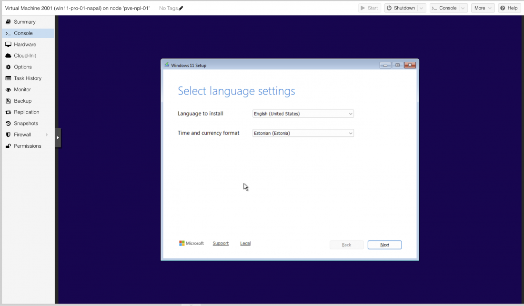Image resolution: width=524 pixels, height=306 pixels.
Task: View Task History
Action: 28,78
